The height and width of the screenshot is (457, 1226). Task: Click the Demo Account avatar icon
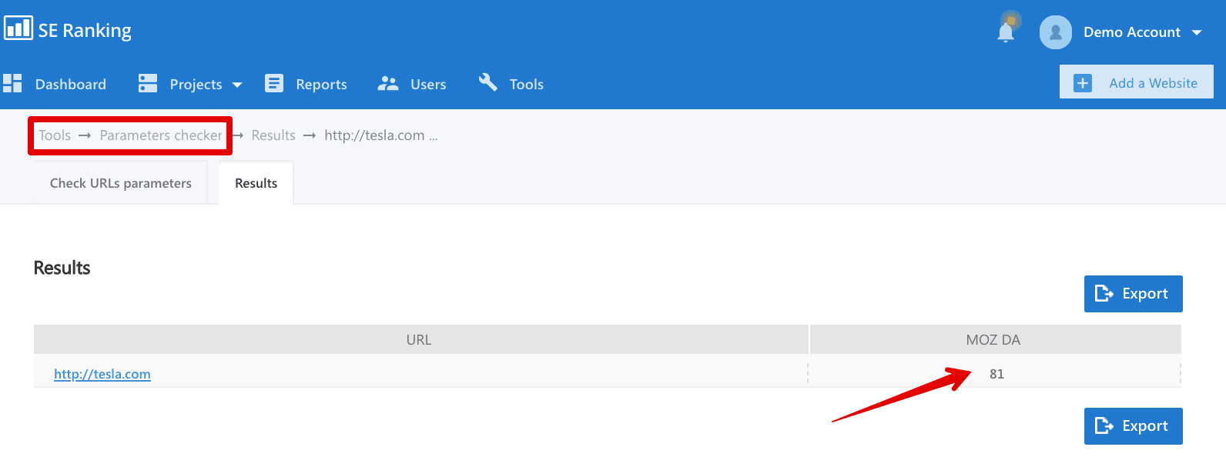[1056, 32]
